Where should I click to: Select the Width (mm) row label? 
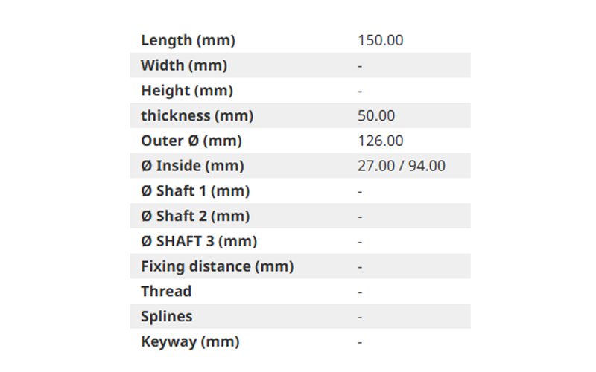pyautogui.click(x=184, y=65)
